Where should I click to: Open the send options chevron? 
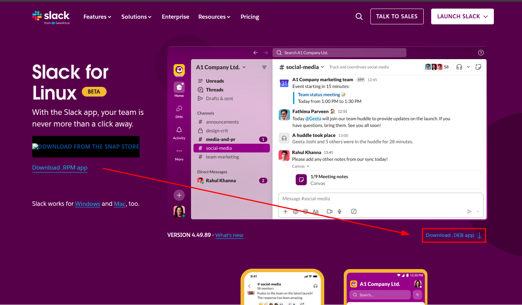pos(478,211)
